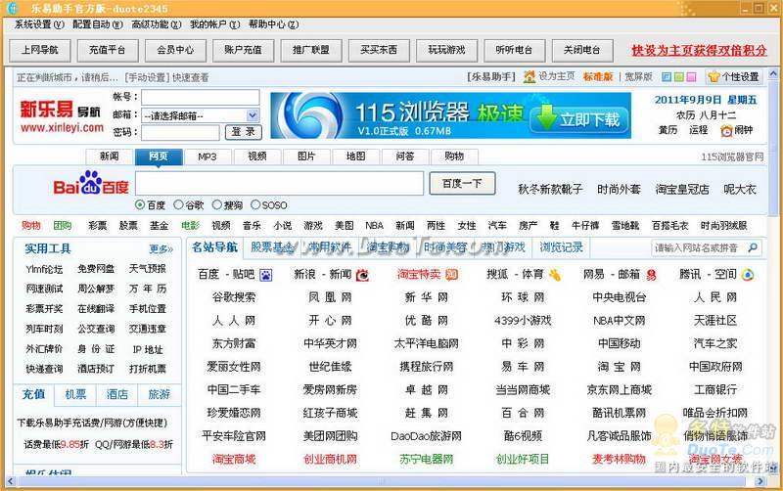Image resolution: width=783 pixels, height=491 pixels.
Task: Open the 浏览记录 tab
Action: coord(561,247)
